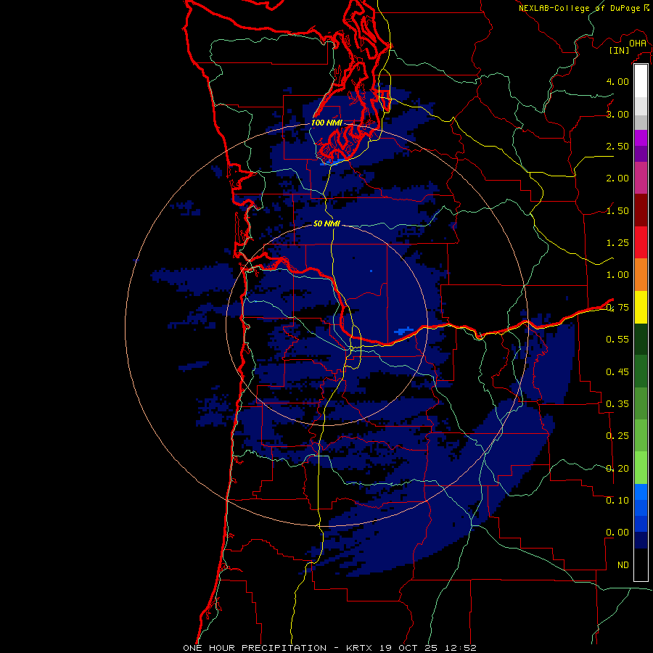Click the 0.55 legend value

[617, 340]
